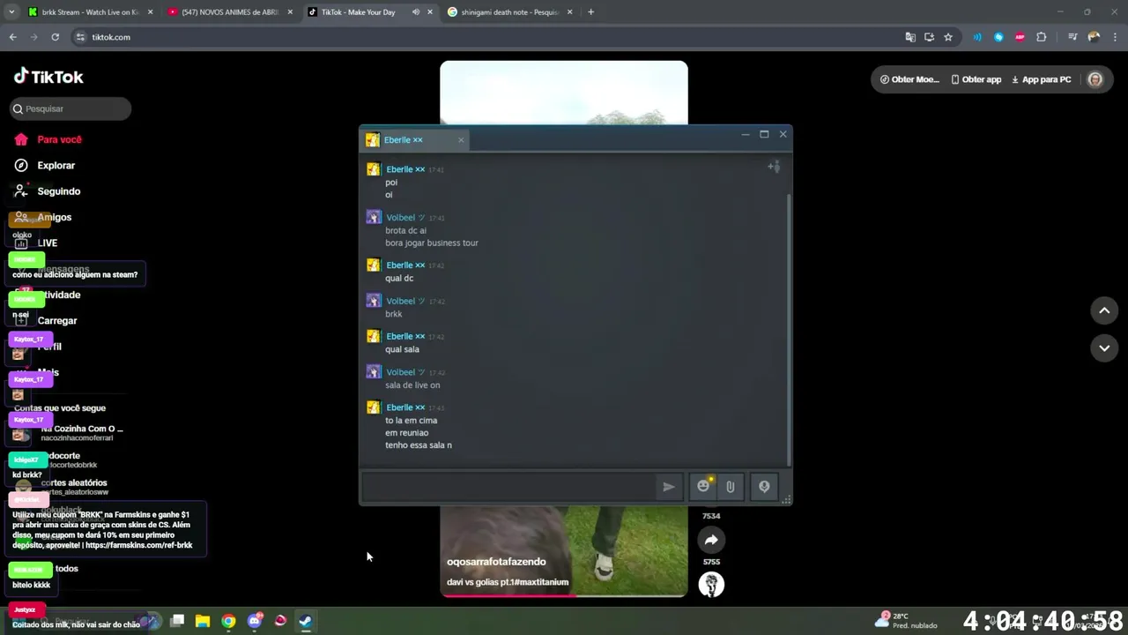Go to previous TikTok video
The height and width of the screenshot is (635, 1128).
(1104, 310)
